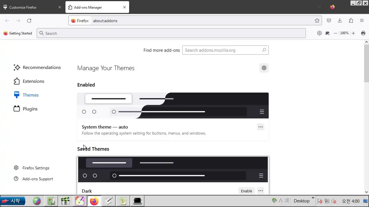Click the Firefox identity box in URL bar
This screenshot has height=207, width=369.
point(80,21)
